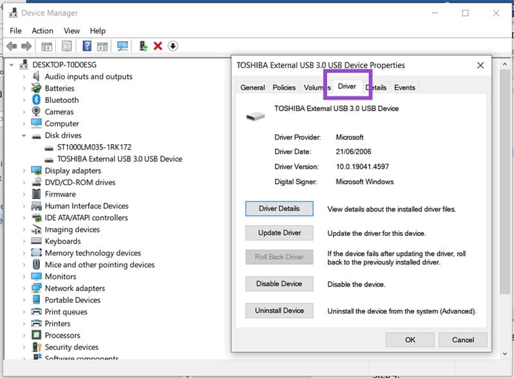Click the Update Driver button

pos(279,233)
